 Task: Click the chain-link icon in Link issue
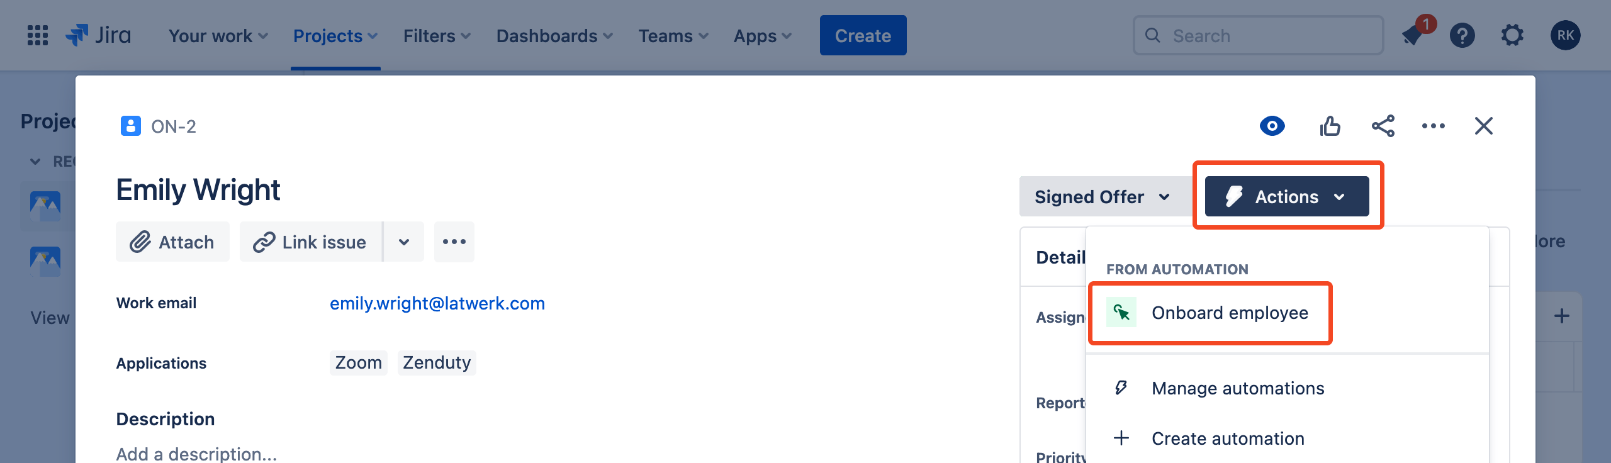[264, 242]
